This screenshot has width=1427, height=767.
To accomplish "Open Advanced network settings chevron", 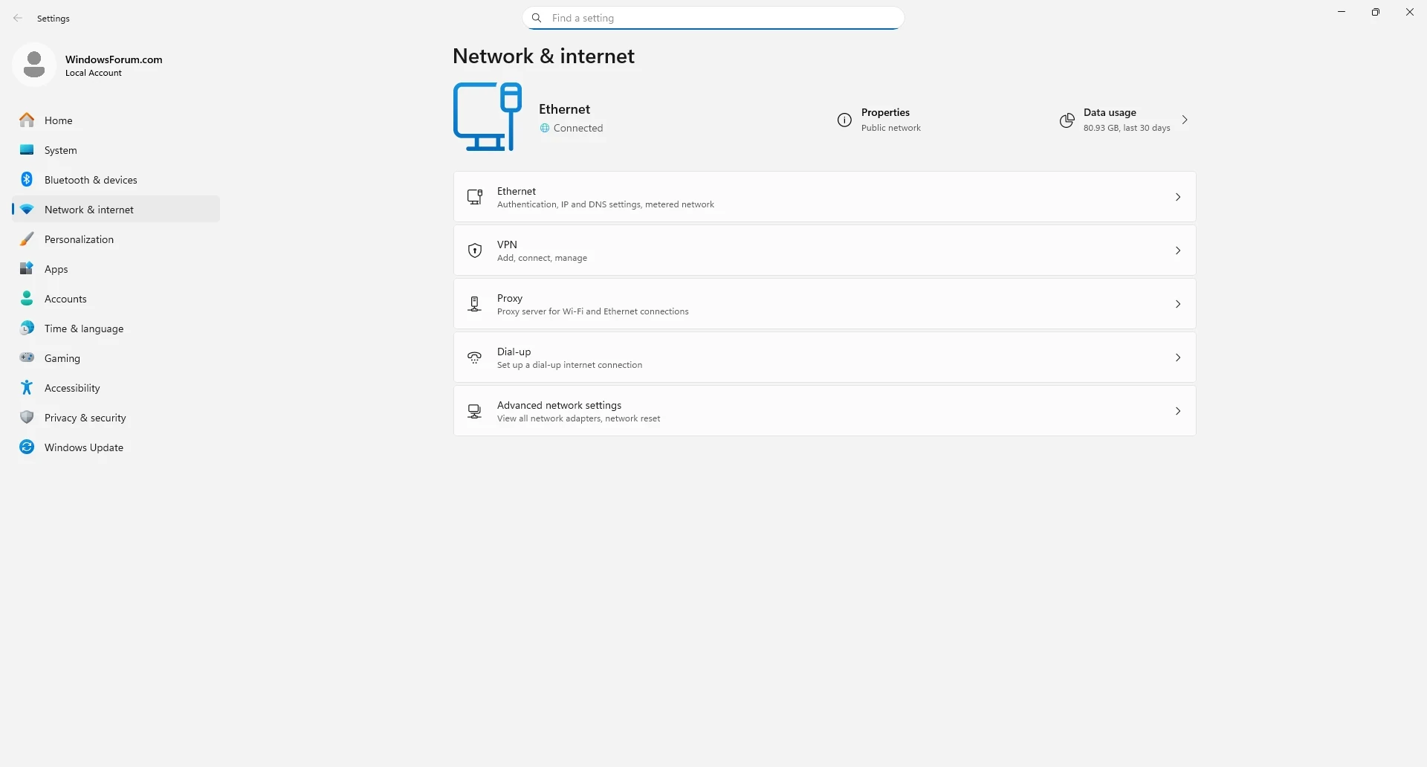I will coord(1178,411).
